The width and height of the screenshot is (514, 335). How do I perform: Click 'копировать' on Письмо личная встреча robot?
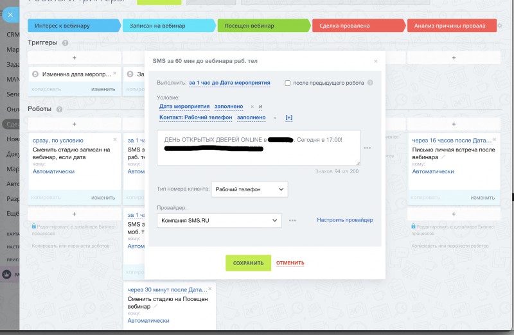425,198
